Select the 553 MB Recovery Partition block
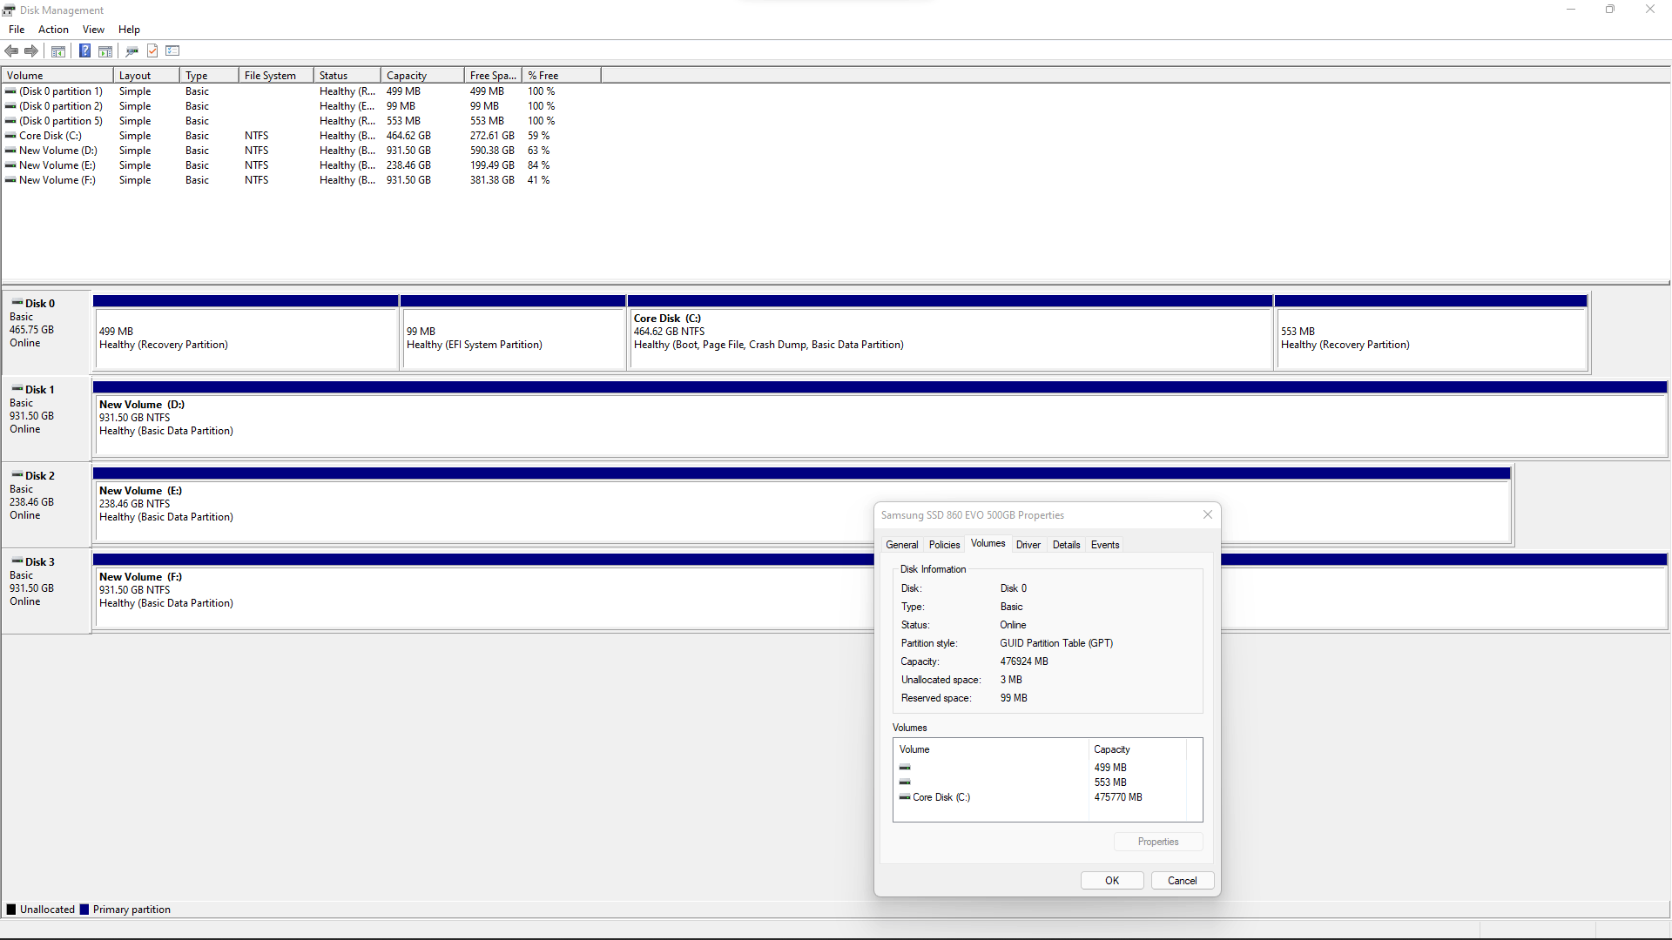 pyautogui.click(x=1432, y=332)
